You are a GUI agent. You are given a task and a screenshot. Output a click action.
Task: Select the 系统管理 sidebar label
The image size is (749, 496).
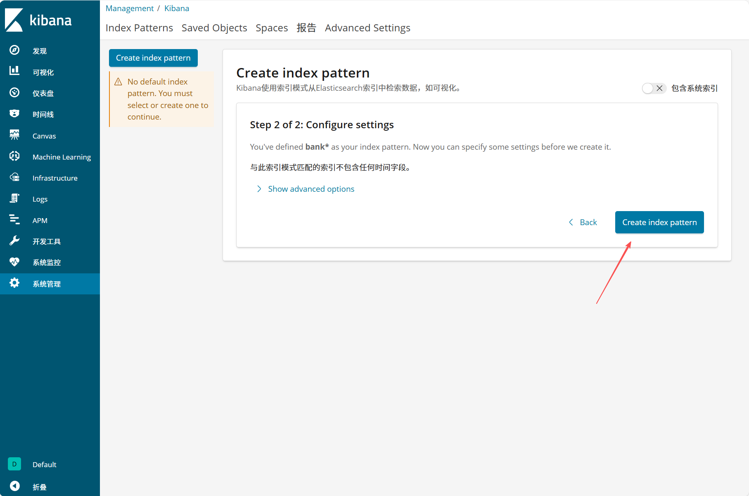47,284
